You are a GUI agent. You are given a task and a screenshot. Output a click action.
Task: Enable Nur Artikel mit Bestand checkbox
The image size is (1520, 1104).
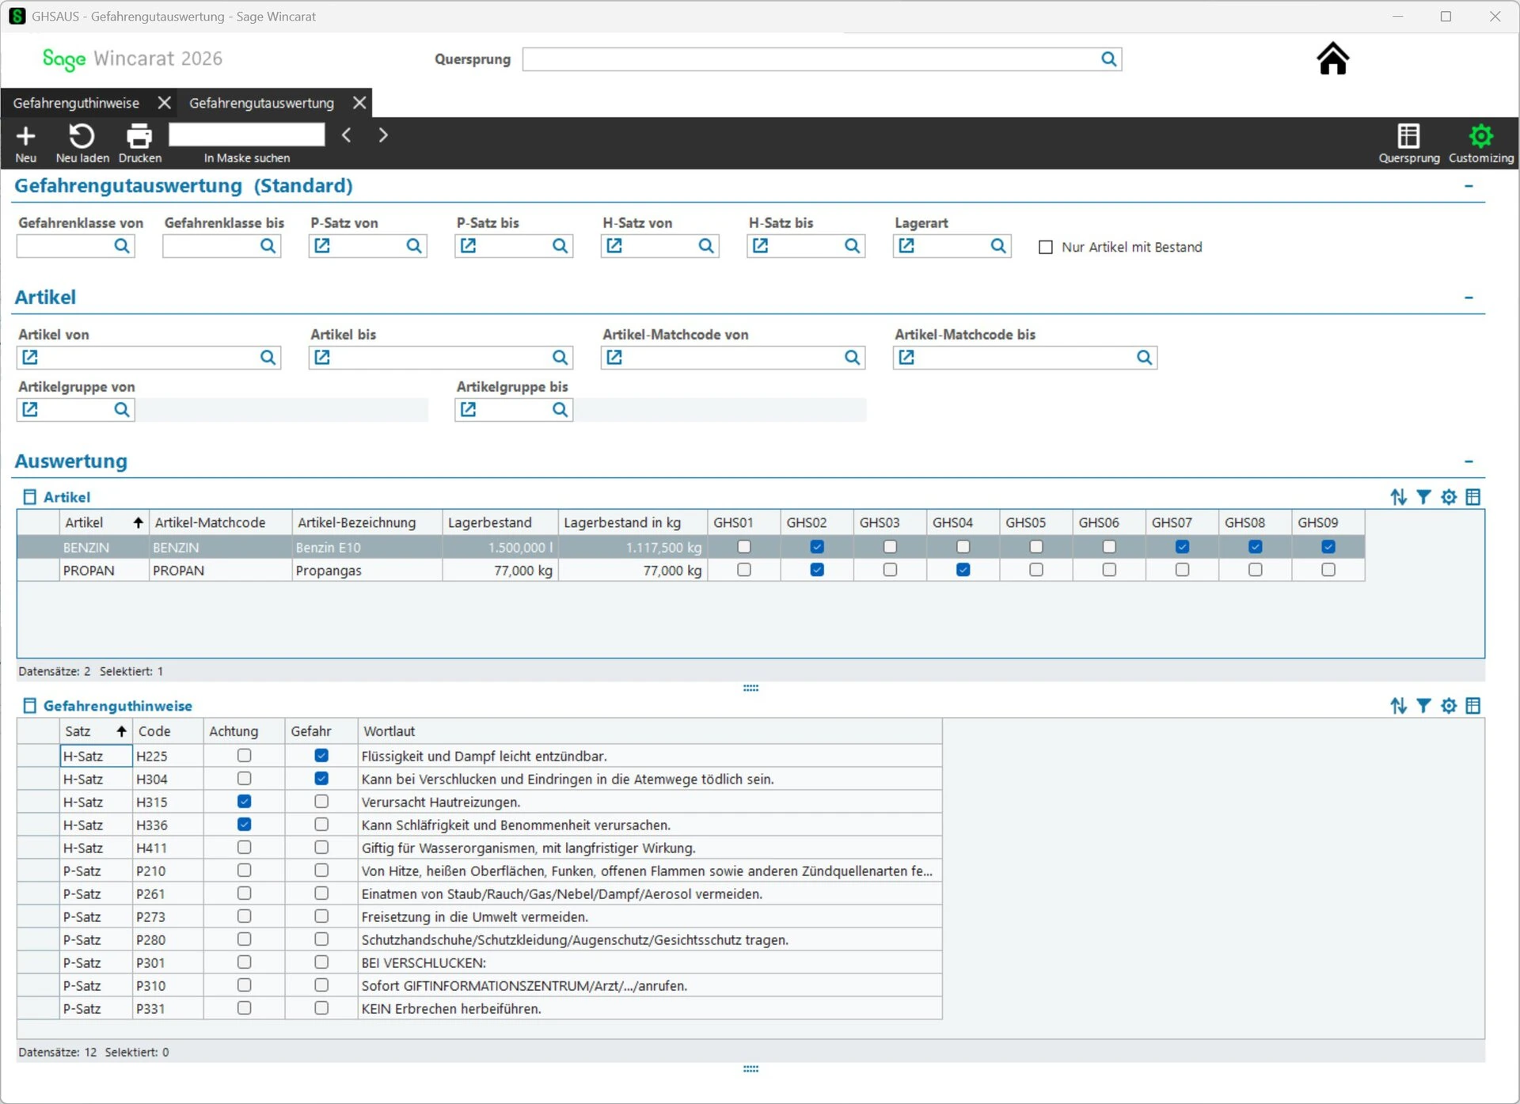[x=1046, y=247]
